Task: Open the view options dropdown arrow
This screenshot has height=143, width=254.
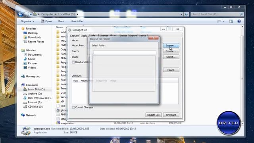Action: click(x=224, y=21)
